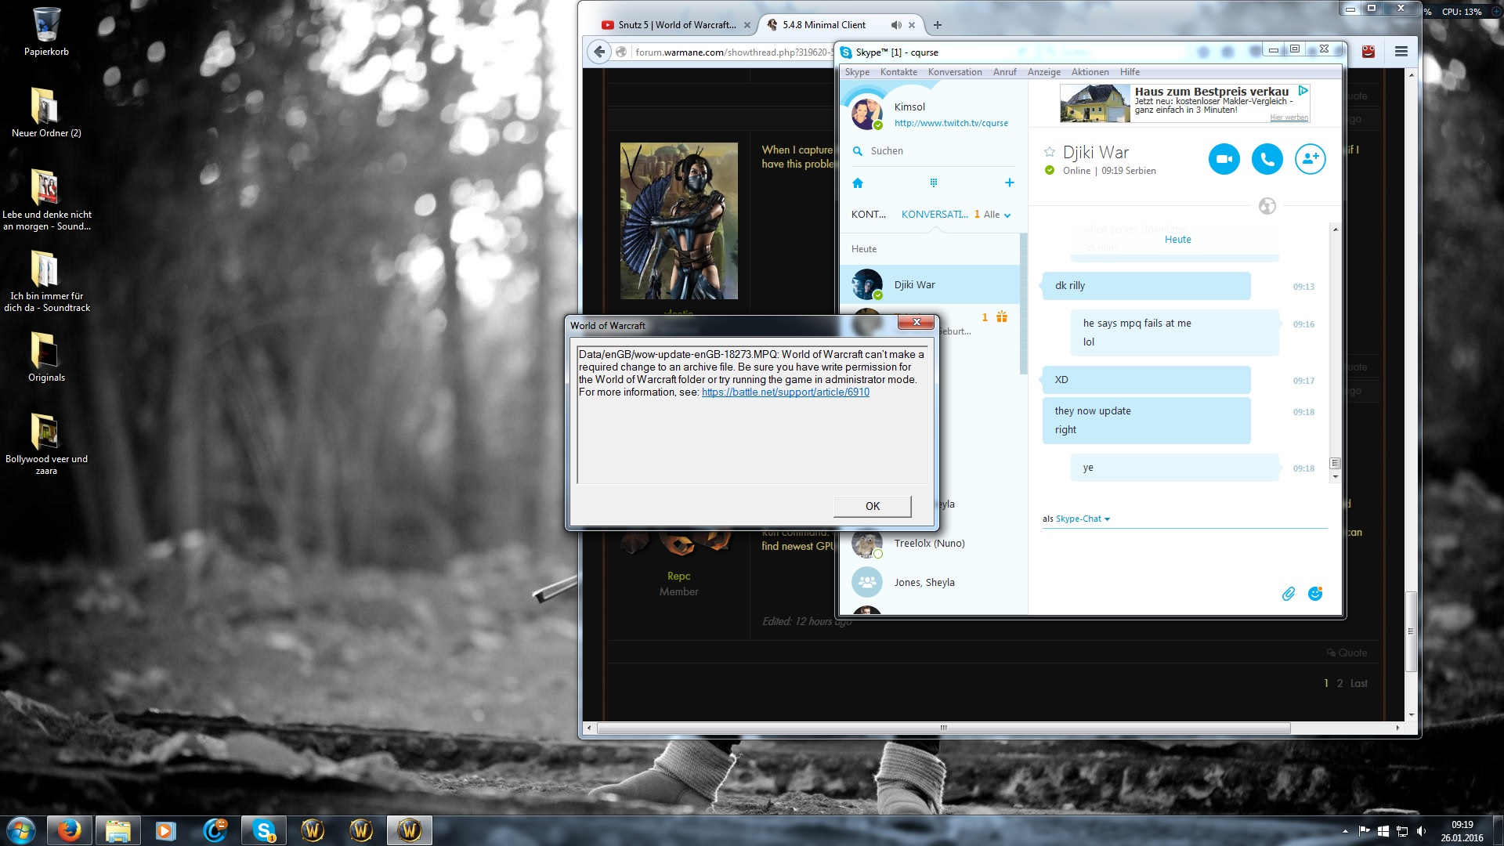
Task: Open Windows Explorer from the taskbar
Action: (118, 830)
